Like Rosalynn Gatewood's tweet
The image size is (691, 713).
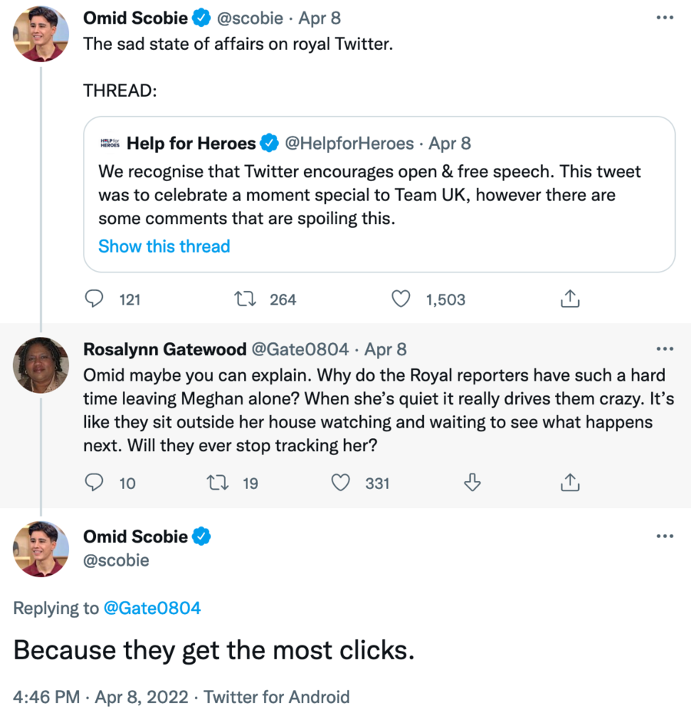[x=340, y=483]
